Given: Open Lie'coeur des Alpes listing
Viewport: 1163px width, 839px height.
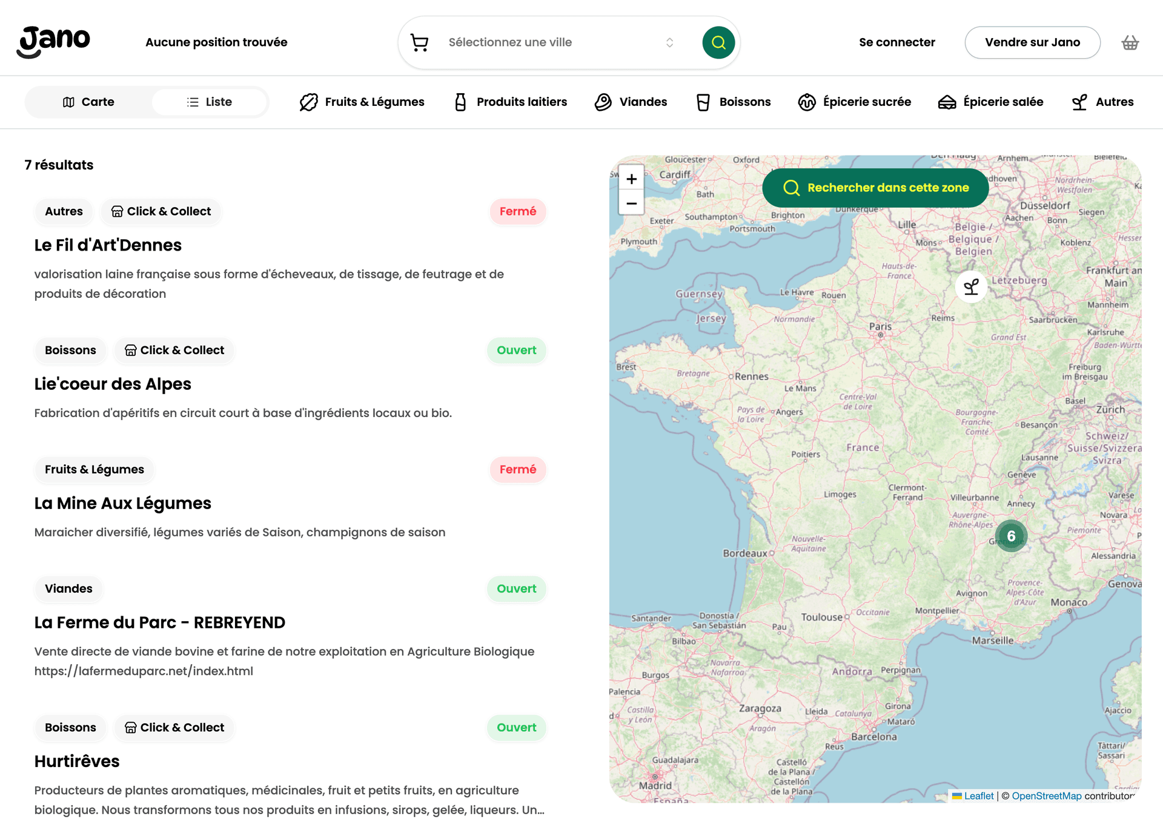Looking at the screenshot, I should [x=113, y=384].
